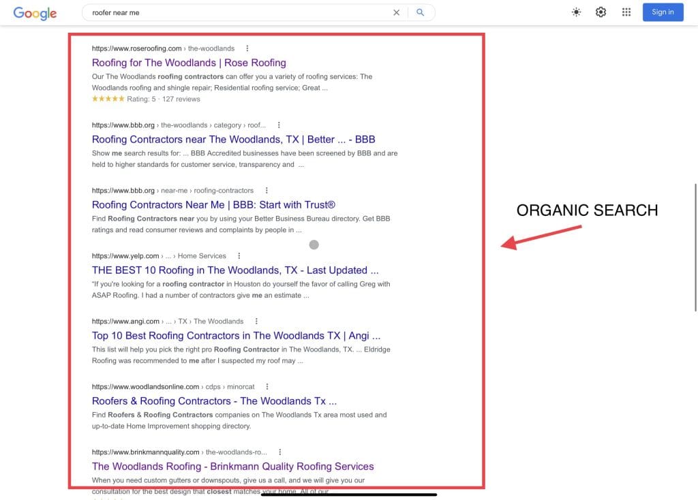Expand BBB Woodlands result breadcrumb menu
The image size is (698, 500).
[x=278, y=125]
